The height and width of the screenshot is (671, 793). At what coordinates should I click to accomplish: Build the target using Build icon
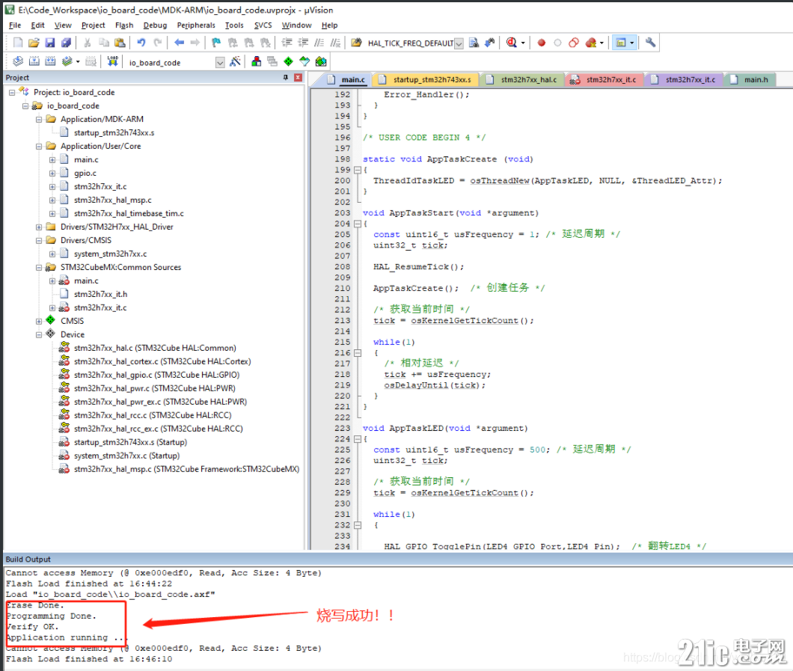tap(34, 61)
